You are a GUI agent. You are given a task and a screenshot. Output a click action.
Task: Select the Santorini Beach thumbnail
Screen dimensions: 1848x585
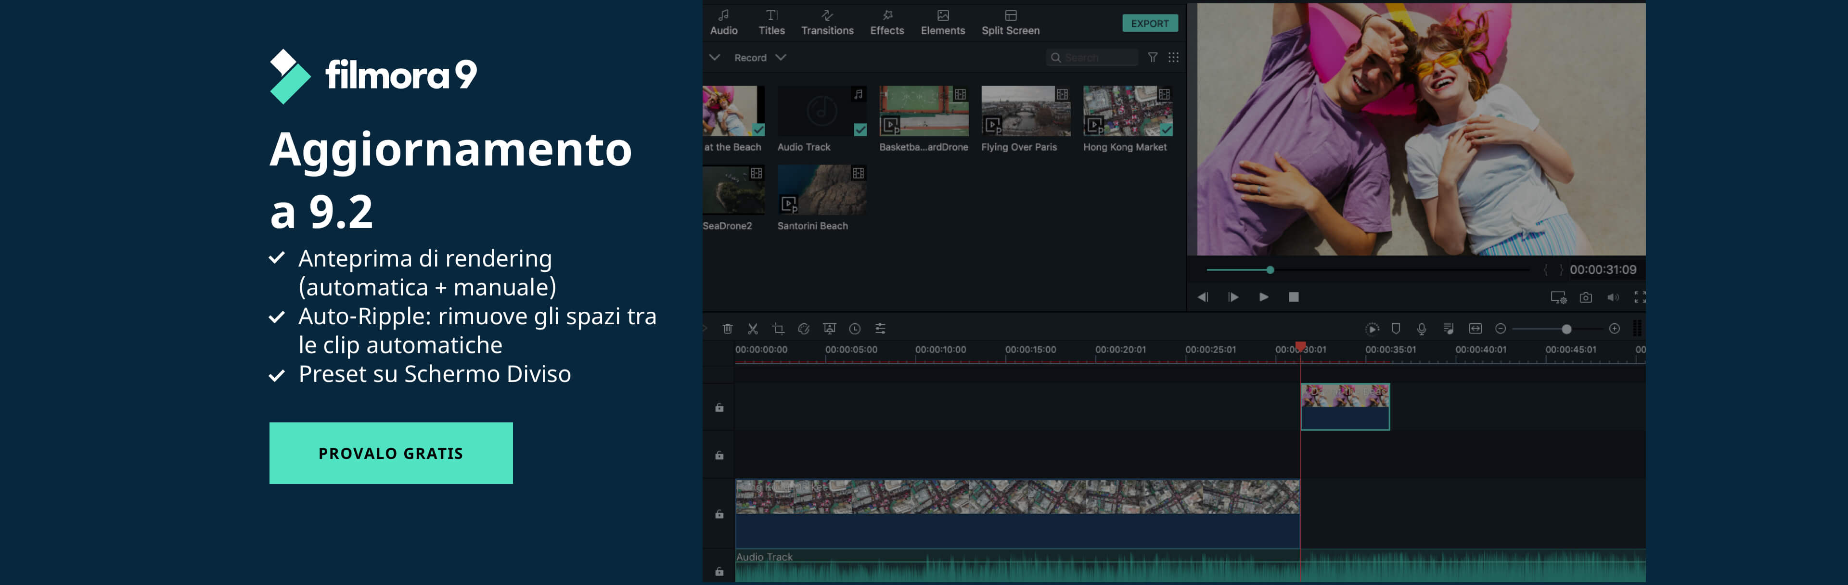tap(822, 190)
